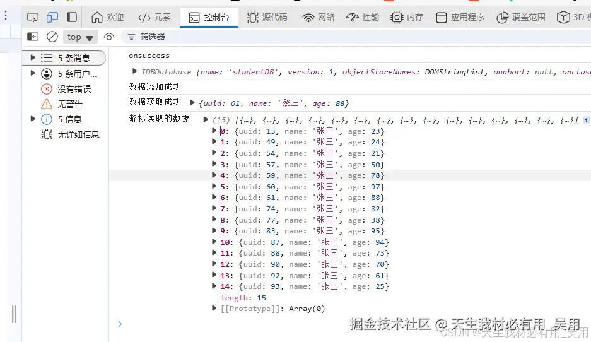Expand array item 8 with uuid 77
This screenshot has width=591, height=342.
[x=214, y=219]
